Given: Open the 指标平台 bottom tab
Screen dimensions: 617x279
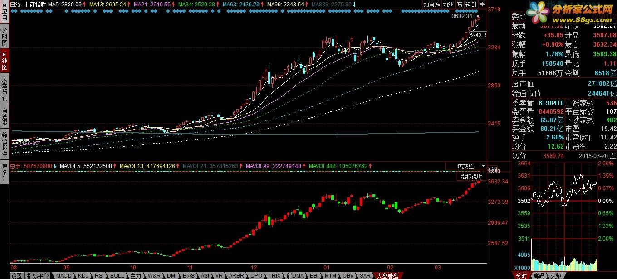Looking at the screenshot, I should point(38,275).
